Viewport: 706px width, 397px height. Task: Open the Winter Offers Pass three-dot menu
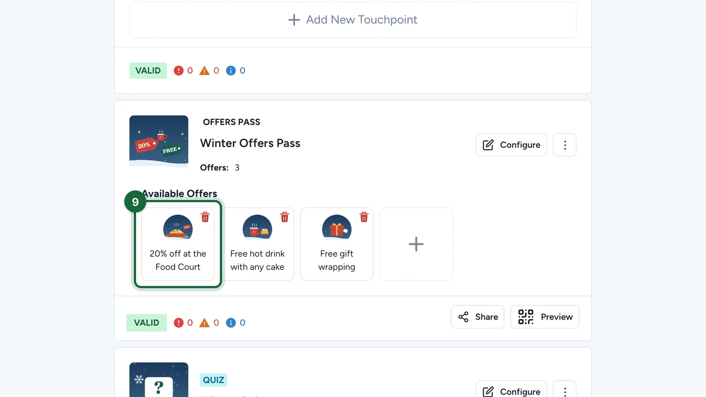[565, 145]
